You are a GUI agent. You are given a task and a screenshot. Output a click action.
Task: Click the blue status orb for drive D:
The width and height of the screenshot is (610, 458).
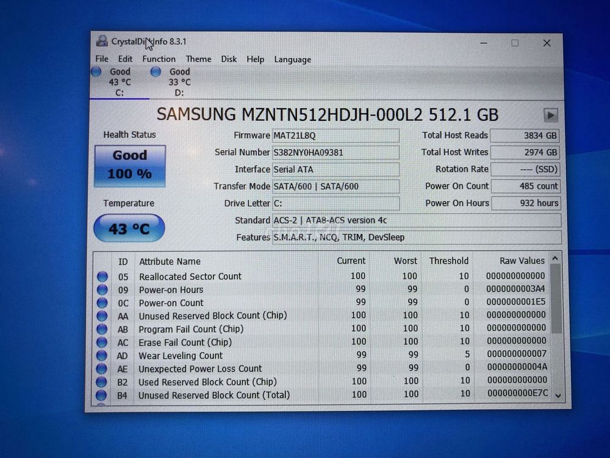156,71
